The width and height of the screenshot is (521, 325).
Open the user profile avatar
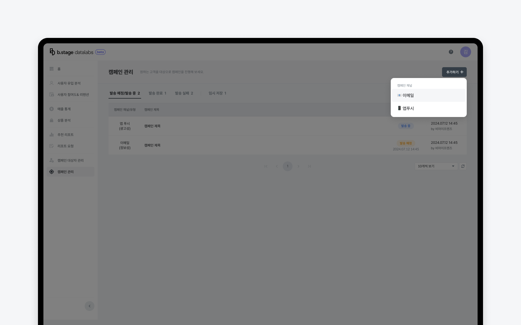(x=465, y=52)
